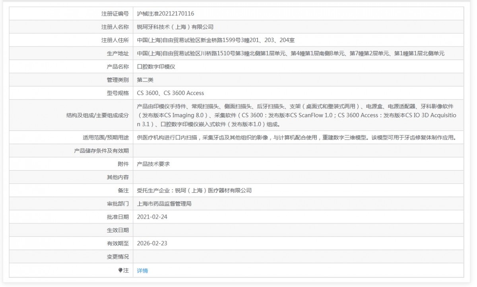Image resolution: width=477 pixels, height=287 pixels.
Task: Click the 结构及组成/主要组成成分 label
Action: pos(97,115)
